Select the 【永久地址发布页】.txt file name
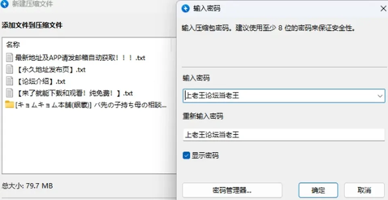Viewport: 388px width, 200px height. 51,70
